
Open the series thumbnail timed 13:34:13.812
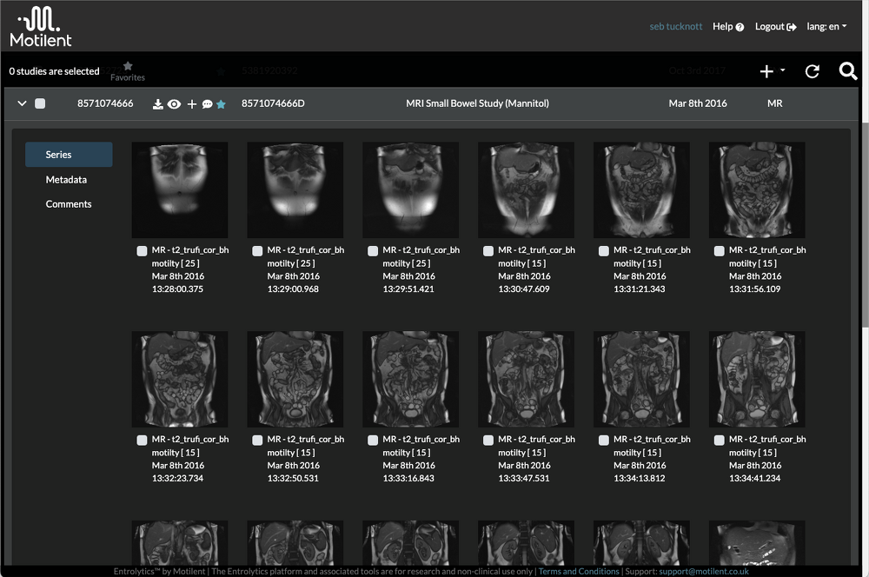tap(642, 379)
